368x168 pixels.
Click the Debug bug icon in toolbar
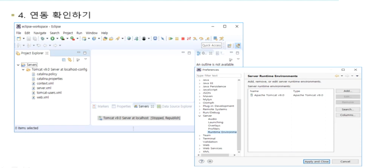tap(42, 39)
